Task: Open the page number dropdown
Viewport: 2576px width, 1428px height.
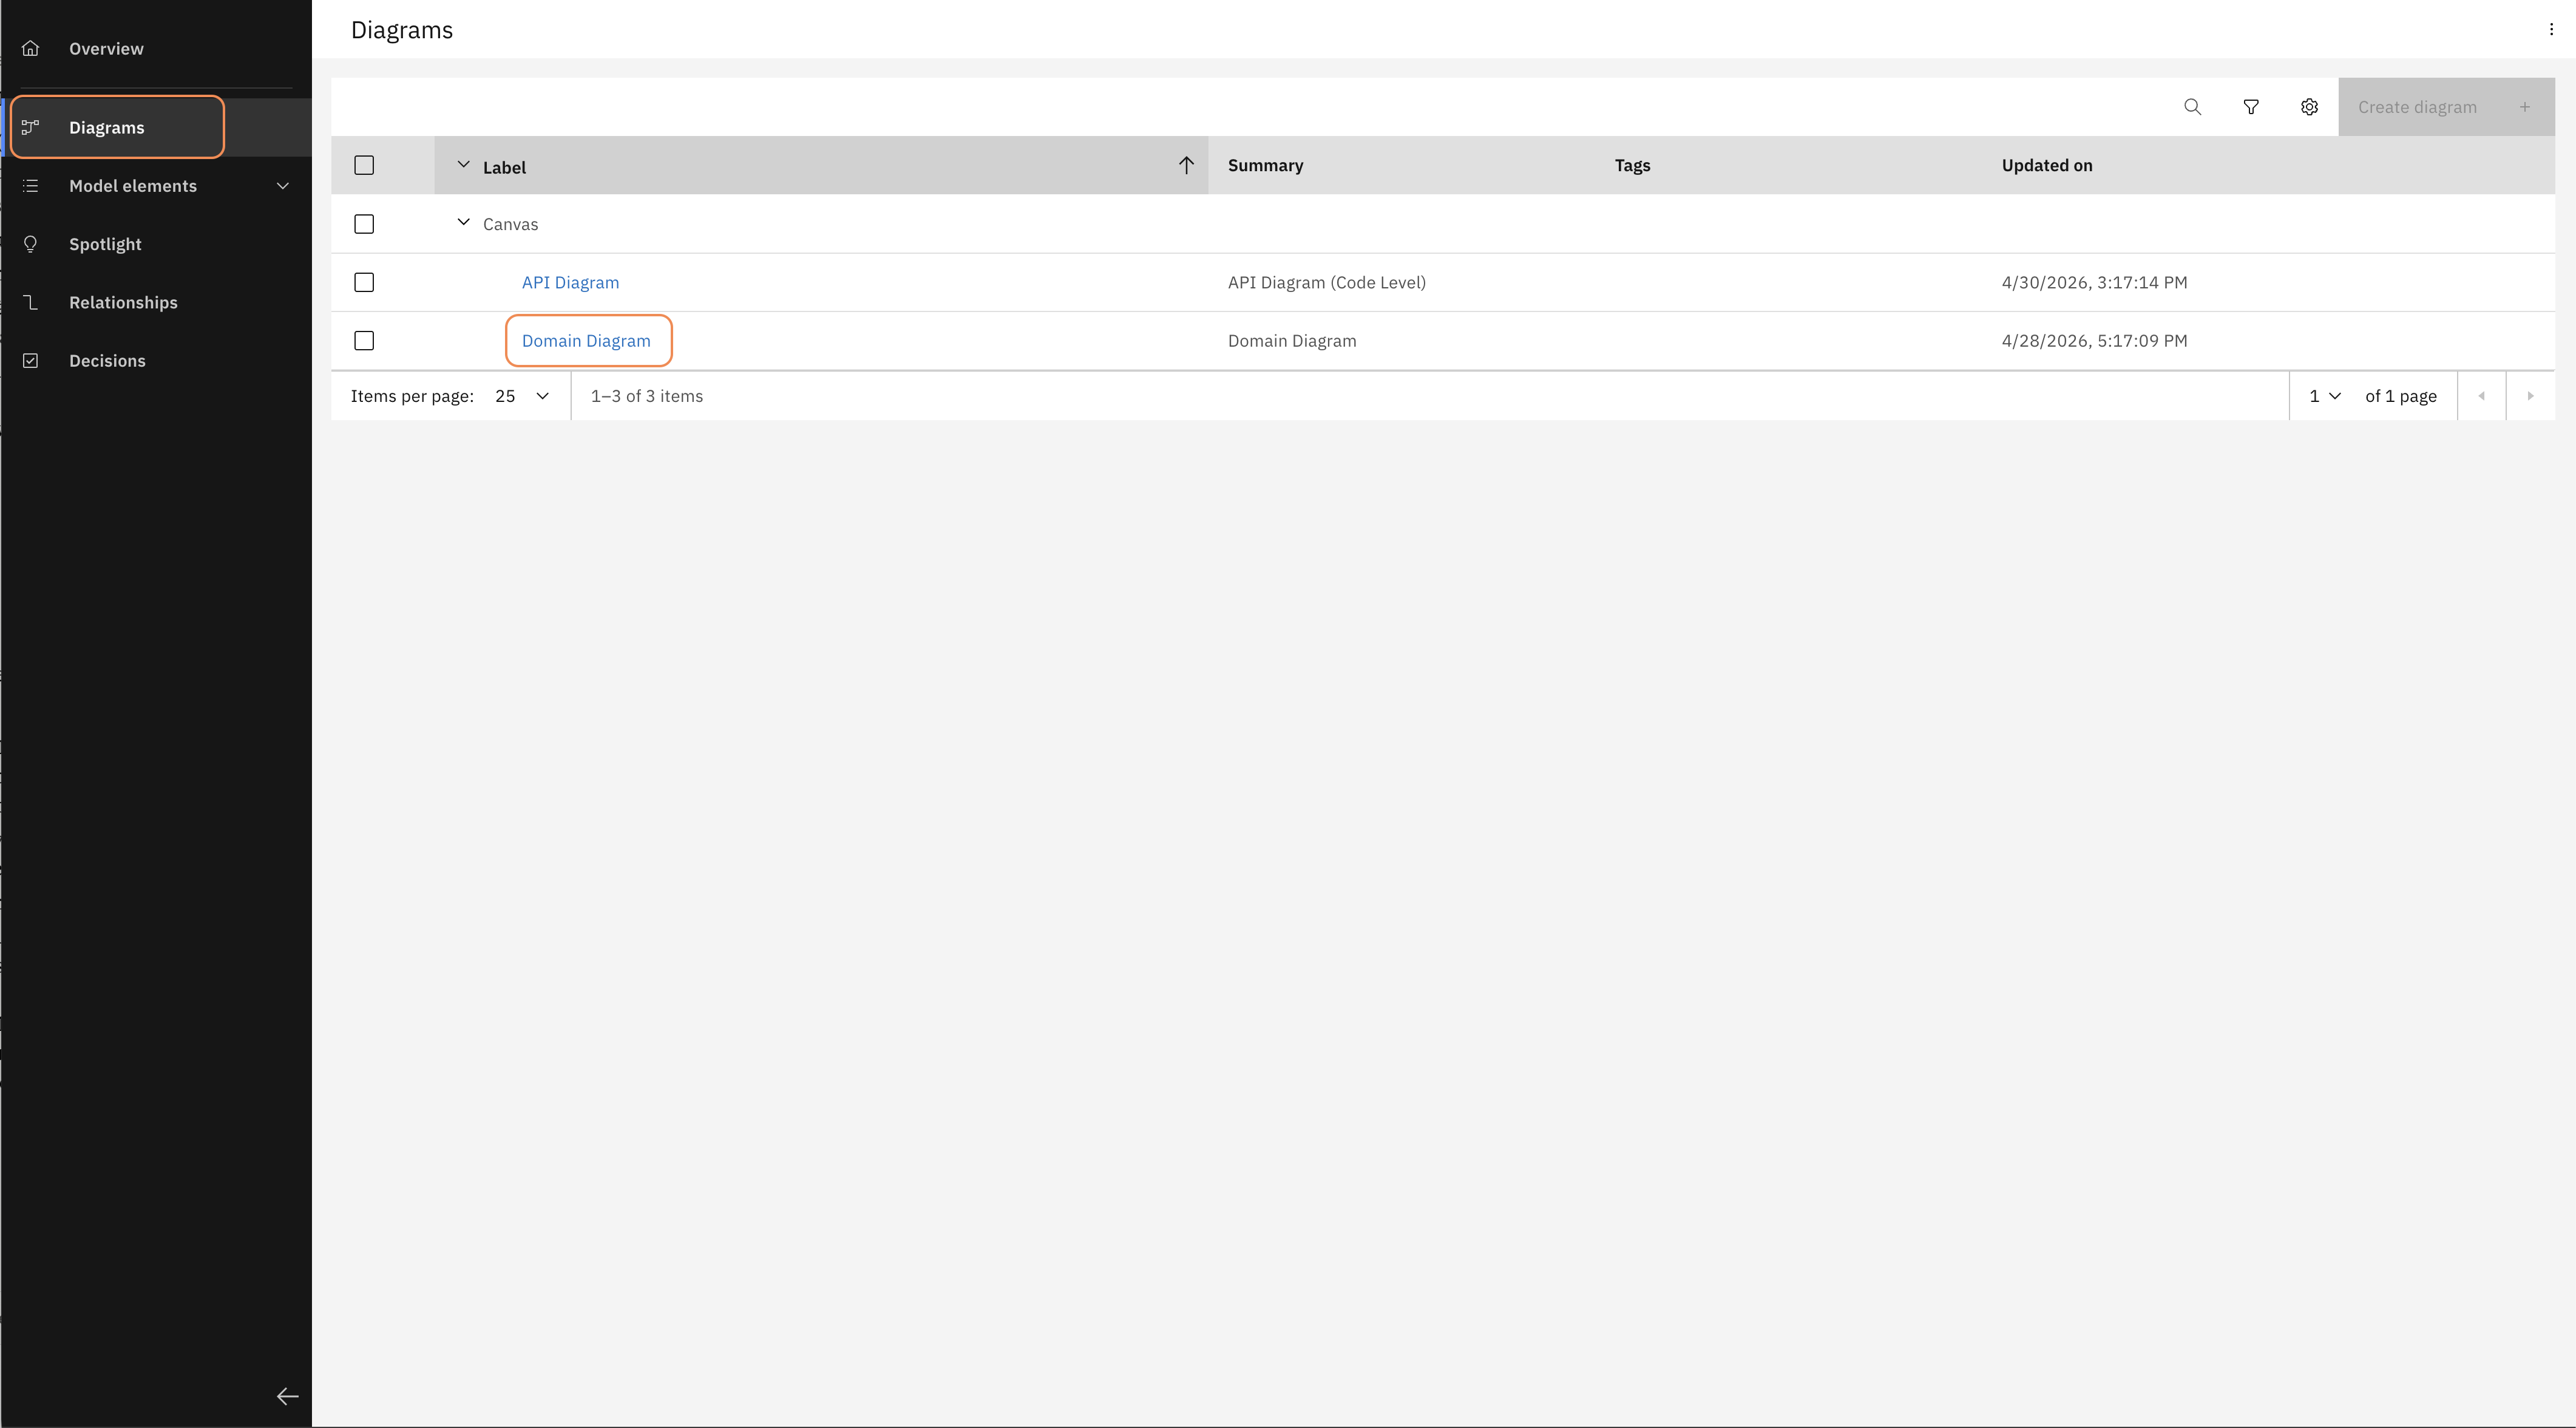Action: click(2325, 396)
